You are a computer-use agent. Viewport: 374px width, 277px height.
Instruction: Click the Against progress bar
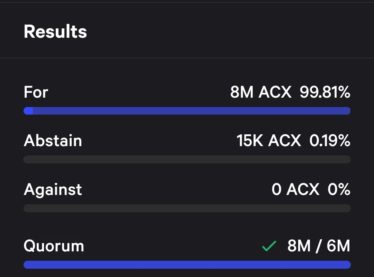click(187, 208)
